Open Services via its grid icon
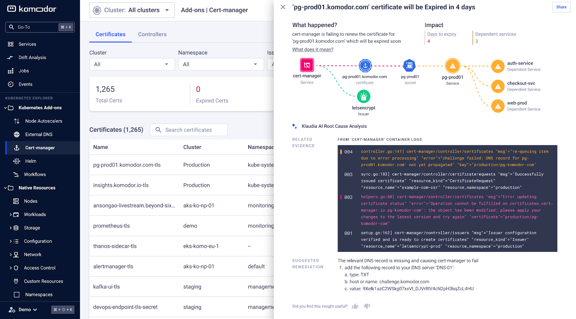 (x=11, y=44)
